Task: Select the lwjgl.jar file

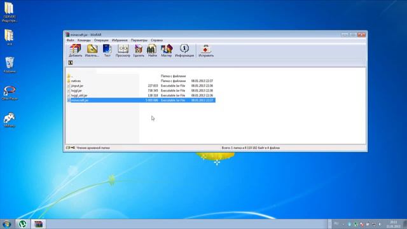Action: (141, 90)
